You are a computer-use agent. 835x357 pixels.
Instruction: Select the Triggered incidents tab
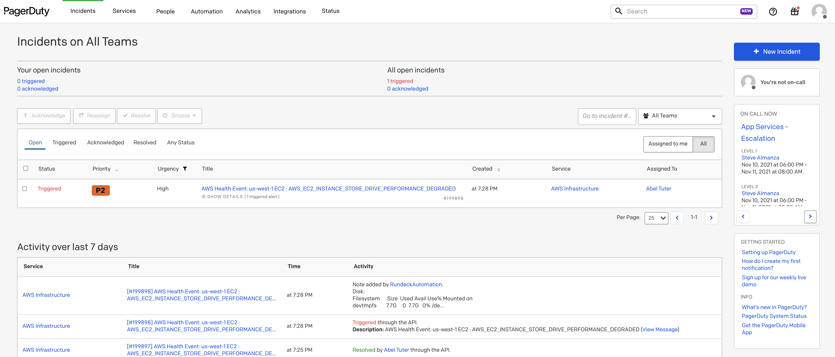(x=63, y=142)
